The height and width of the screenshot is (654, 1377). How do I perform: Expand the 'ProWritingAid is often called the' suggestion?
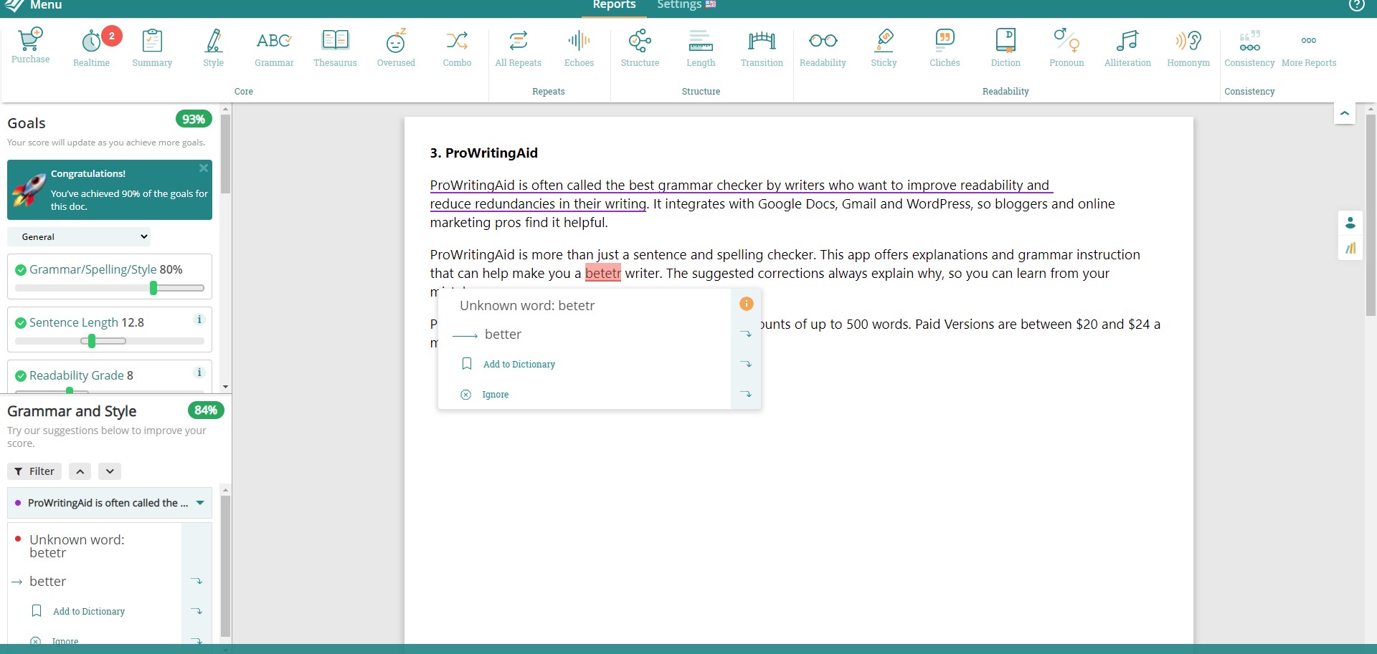click(200, 503)
